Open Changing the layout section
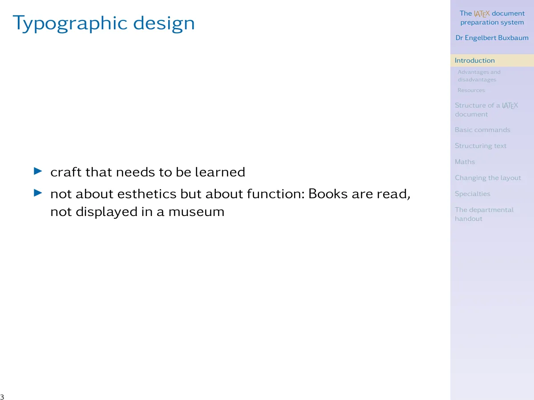 [488, 178]
